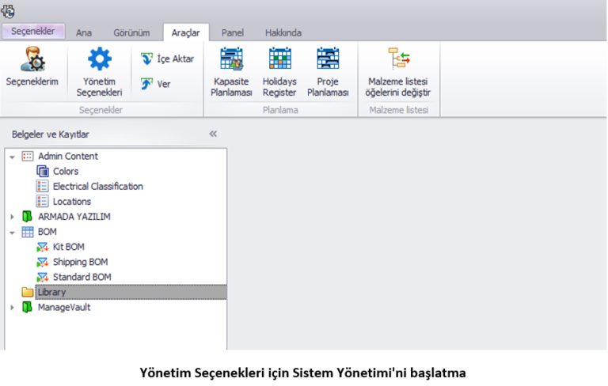Image resolution: width=608 pixels, height=386 pixels.
Task: Open Kapasite Planlaması calendar tool
Action: point(231,61)
